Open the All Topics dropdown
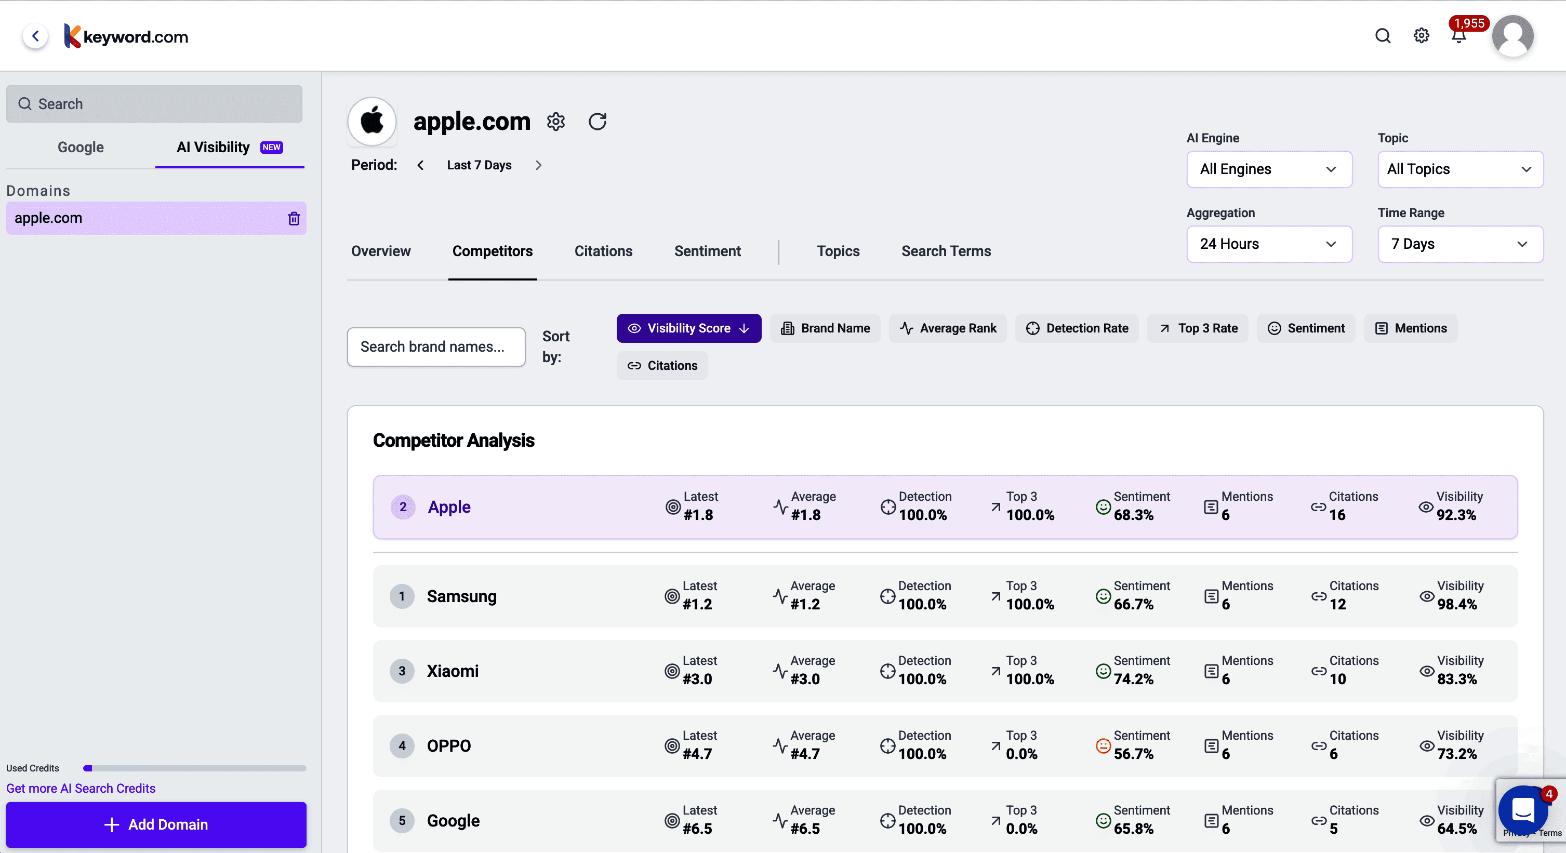Screen dimensions: 1566x853 coord(1459,169)
